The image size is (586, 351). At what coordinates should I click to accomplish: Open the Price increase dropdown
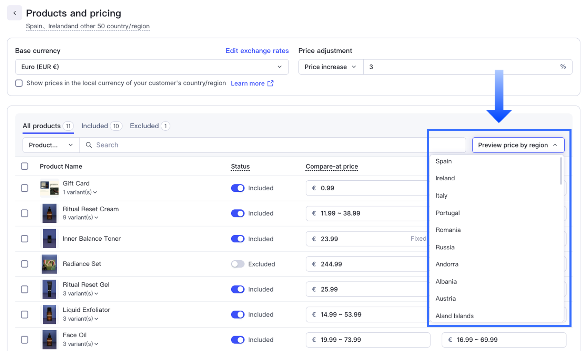point(330,67)
